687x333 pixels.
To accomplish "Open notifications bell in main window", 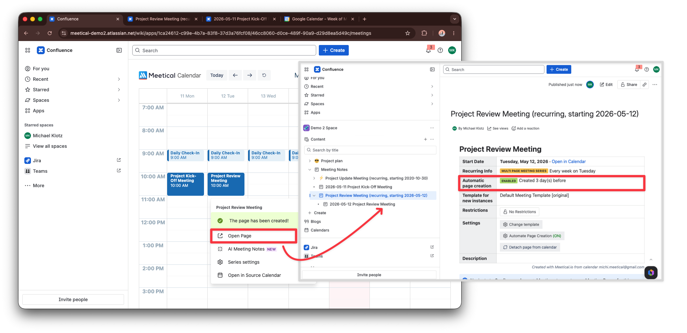I will pyautogui.click(x=428, y=50).
